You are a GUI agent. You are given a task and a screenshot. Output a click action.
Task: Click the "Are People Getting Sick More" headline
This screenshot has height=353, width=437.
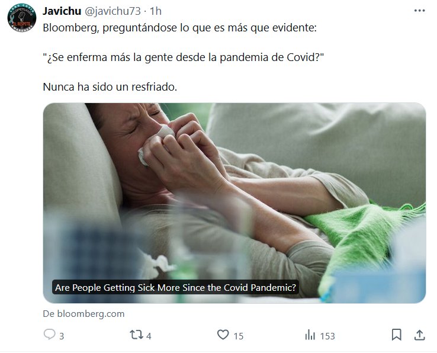point(176,287)
